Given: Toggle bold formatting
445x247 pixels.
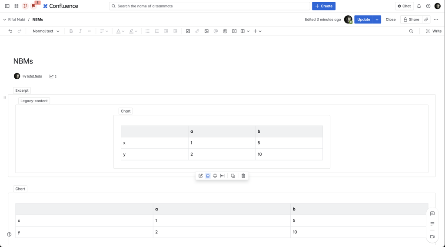Looking at the screenshot, I should tap(71, 31).
